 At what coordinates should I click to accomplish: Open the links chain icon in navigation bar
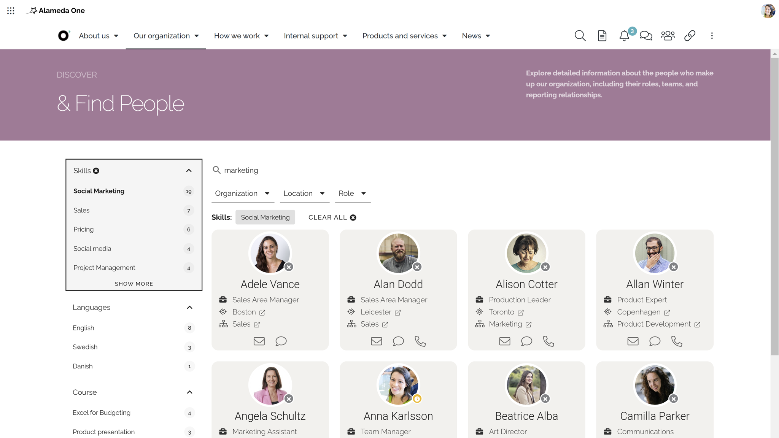tap(690, 36)
